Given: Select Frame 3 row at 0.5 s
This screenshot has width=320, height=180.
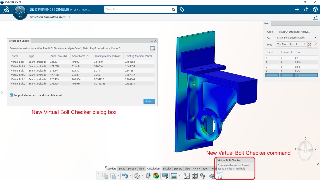Looking at the screenshot, I should (291, 67).
